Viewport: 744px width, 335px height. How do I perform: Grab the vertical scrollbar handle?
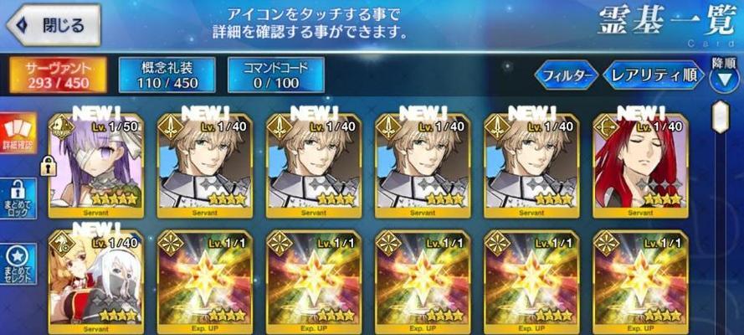pos(721,116)
